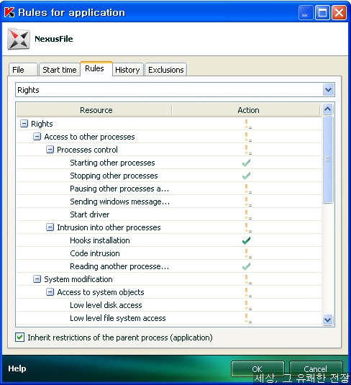Maximize the Rules for application window
This screenshot has width=351, height=385.
[322, 12]
